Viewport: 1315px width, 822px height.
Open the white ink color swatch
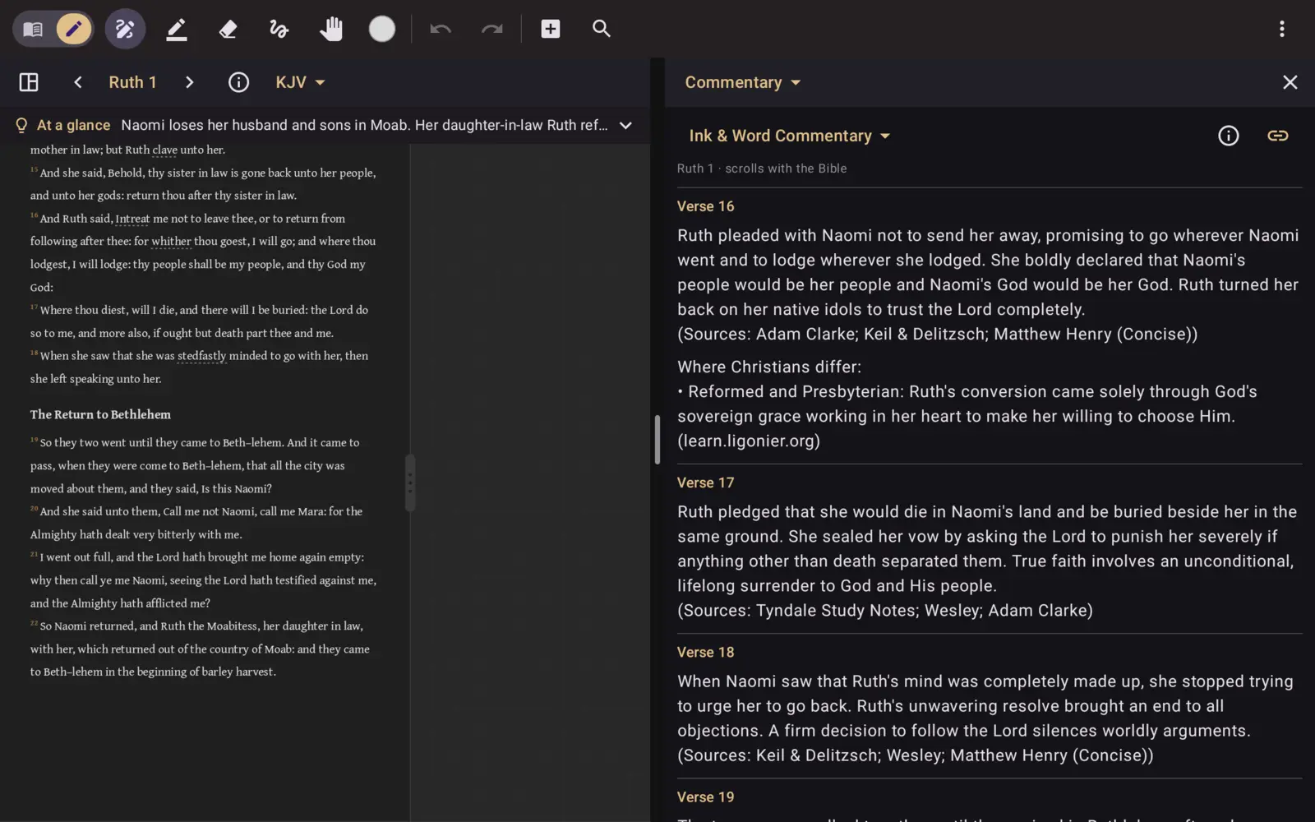382,30
